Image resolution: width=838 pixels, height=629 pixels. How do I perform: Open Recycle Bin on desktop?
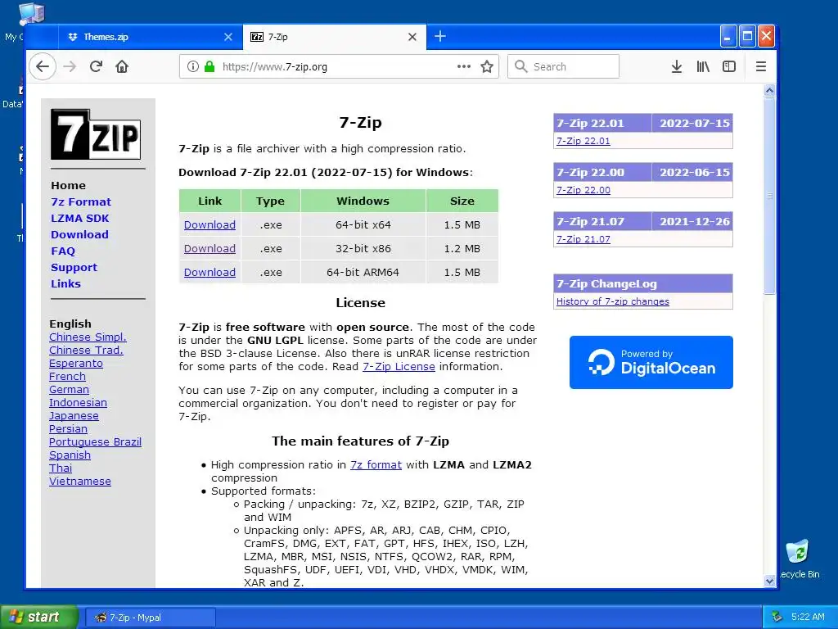click(798, 559)
